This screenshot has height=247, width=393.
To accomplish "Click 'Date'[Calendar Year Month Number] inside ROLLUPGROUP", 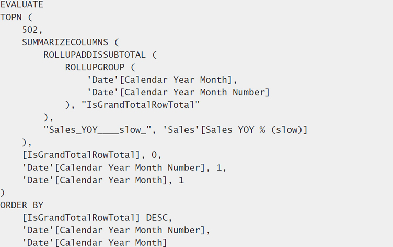I will click(178, 93).
